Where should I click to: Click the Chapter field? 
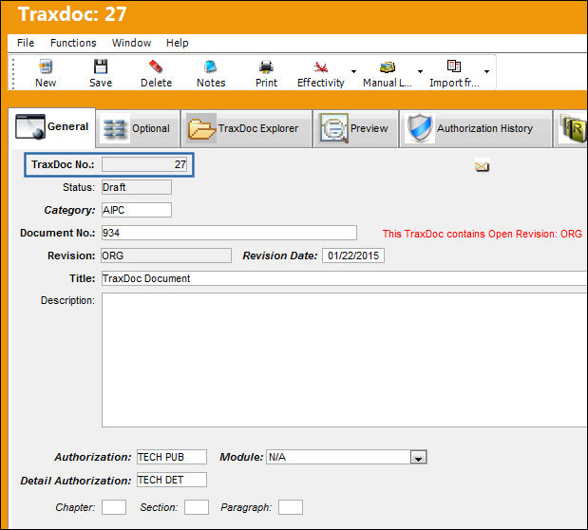tap(114, 507)
